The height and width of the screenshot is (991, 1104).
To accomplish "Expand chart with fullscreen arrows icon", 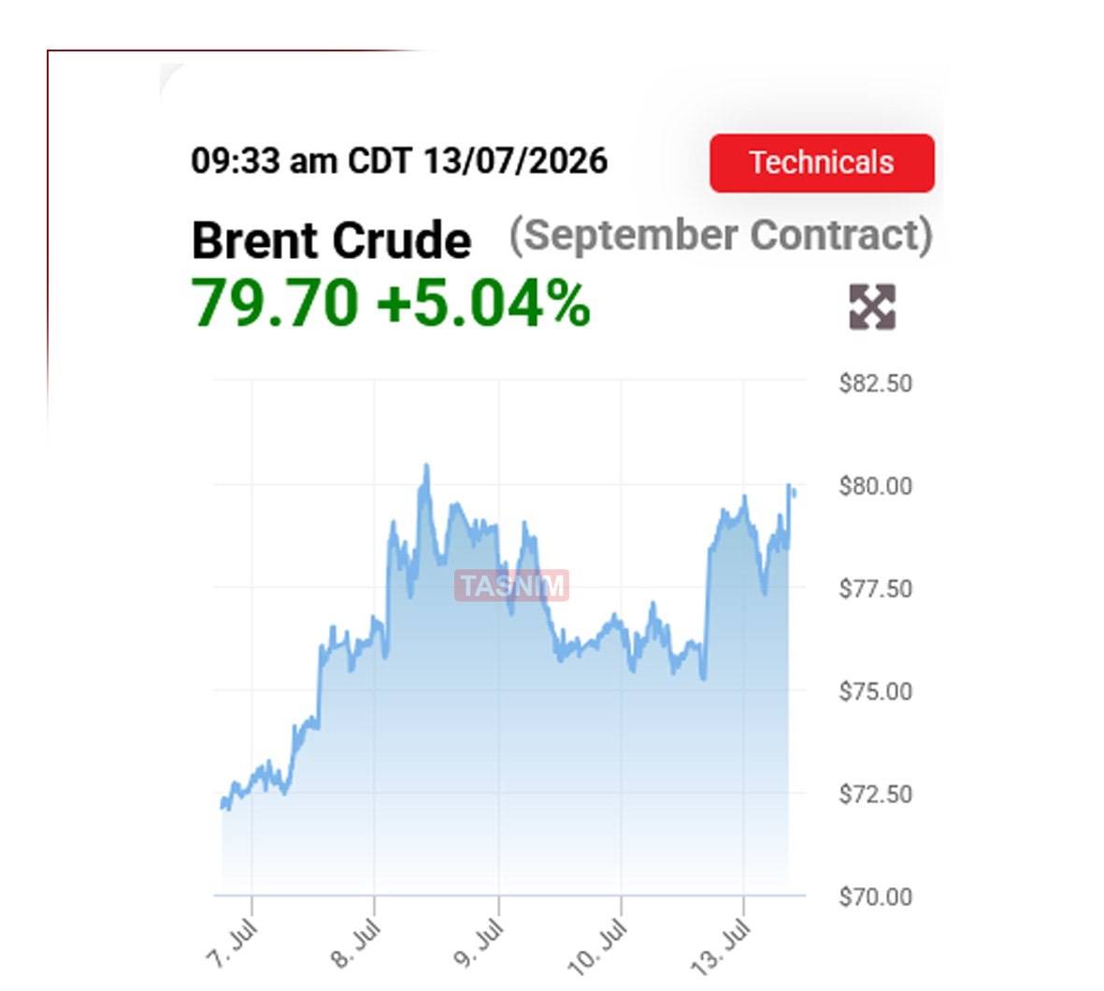I will click(872, 307).
